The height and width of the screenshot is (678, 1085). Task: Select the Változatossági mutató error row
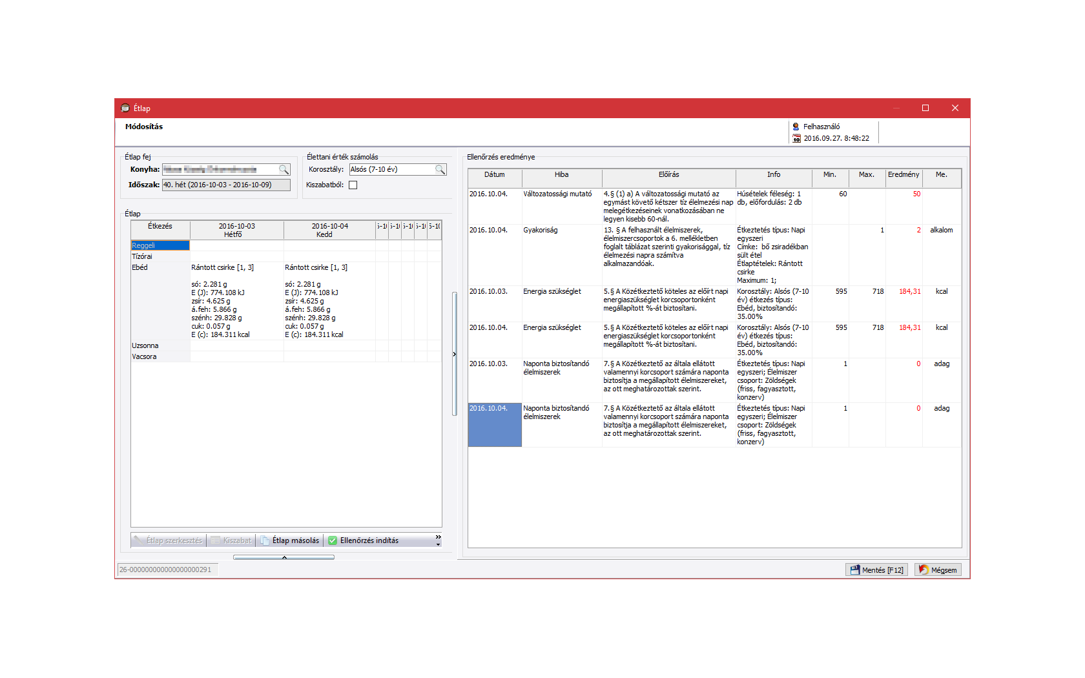[x=557, y=194]
